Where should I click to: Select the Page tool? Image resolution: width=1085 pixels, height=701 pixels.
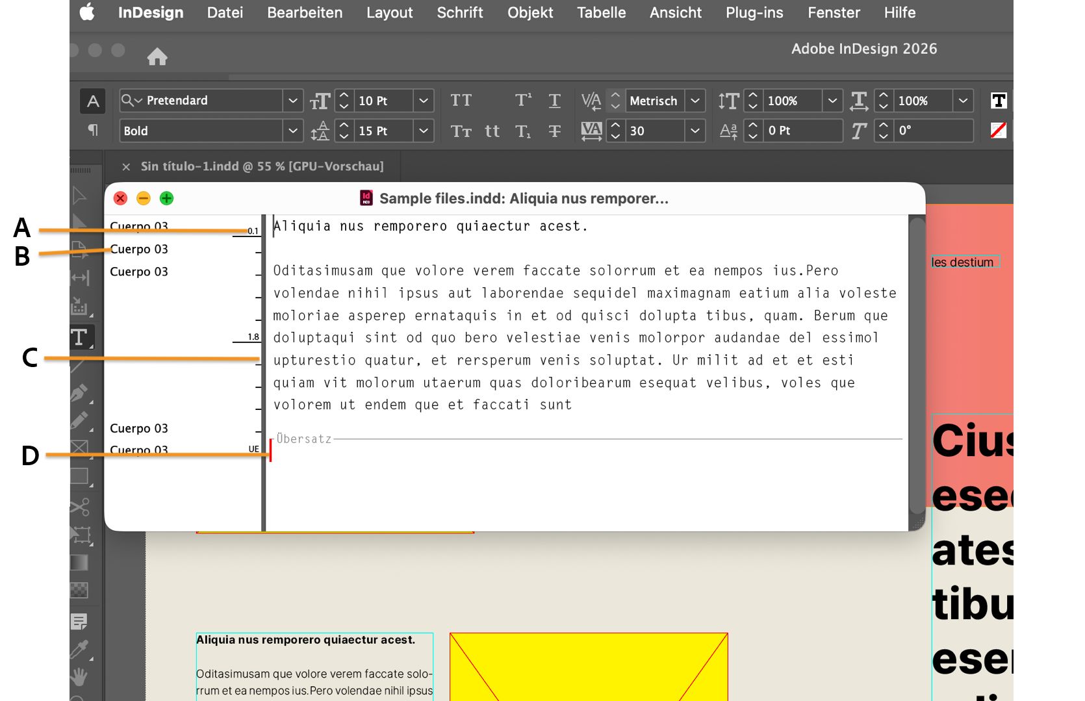(x=80, y=249)
